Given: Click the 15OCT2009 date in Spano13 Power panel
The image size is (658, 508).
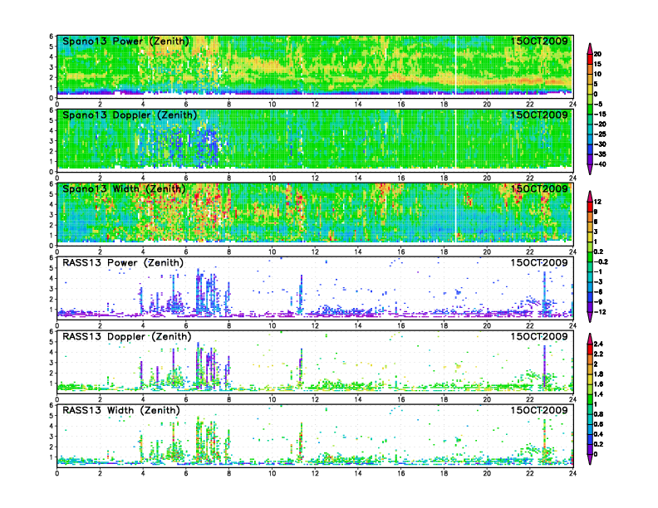Looking at the screenshot, I should [539, 41].
